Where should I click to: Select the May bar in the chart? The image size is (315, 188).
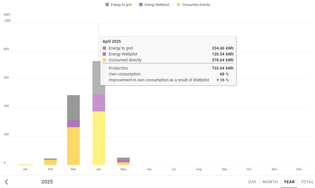point(123,161)
